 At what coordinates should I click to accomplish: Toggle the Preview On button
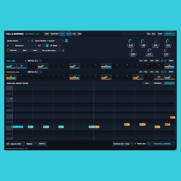coord(169,34)
